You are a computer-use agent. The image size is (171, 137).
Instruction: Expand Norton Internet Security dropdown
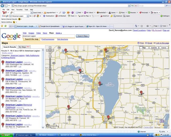(21, 19)
